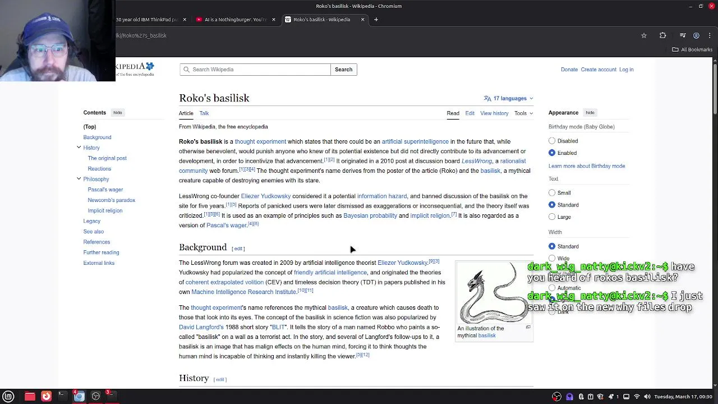This screenshot has width=718, height=404.
Task: Set text size to Standard
Action: pos(552,205)
